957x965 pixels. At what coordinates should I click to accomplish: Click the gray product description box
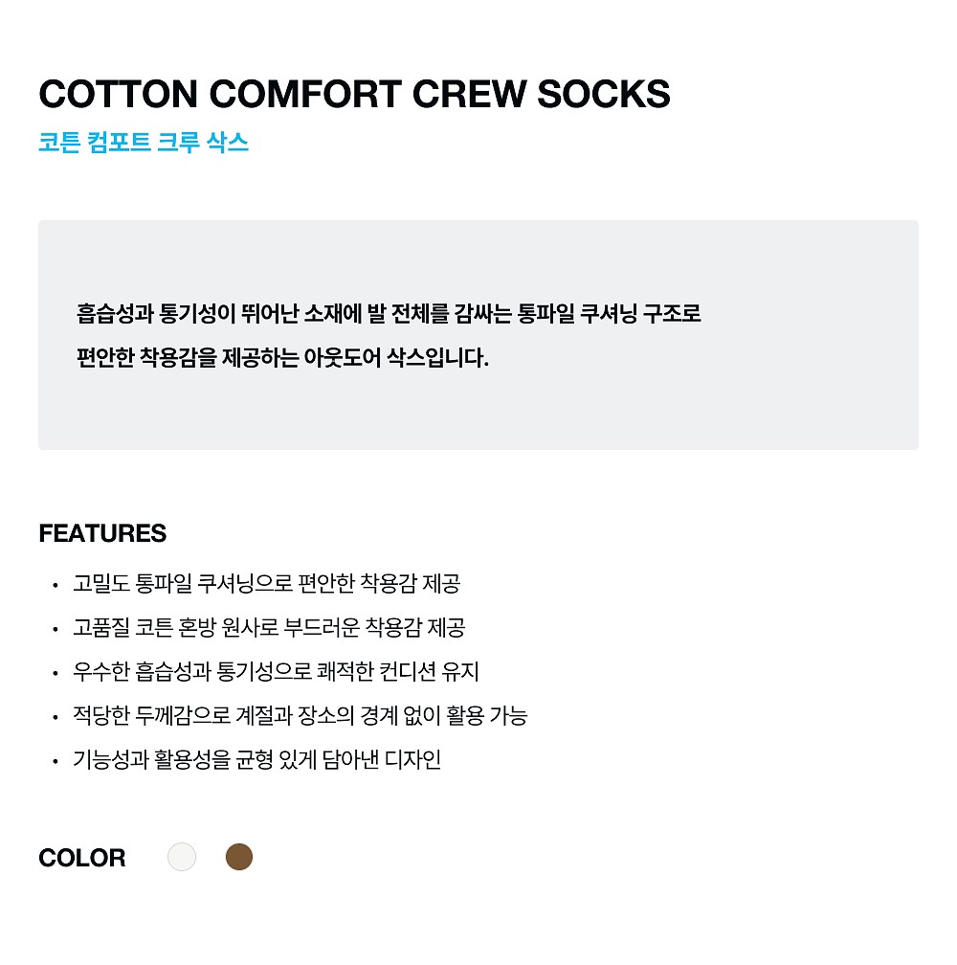pos(478,335)
